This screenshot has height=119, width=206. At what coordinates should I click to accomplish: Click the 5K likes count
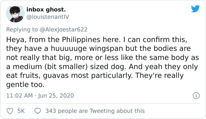coord(21,111)
